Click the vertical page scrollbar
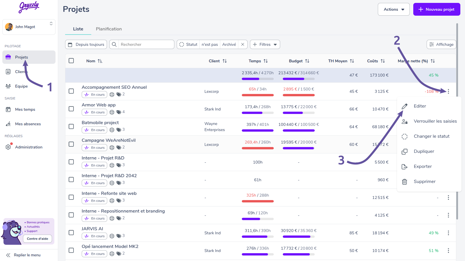 [x=457, y=122]
